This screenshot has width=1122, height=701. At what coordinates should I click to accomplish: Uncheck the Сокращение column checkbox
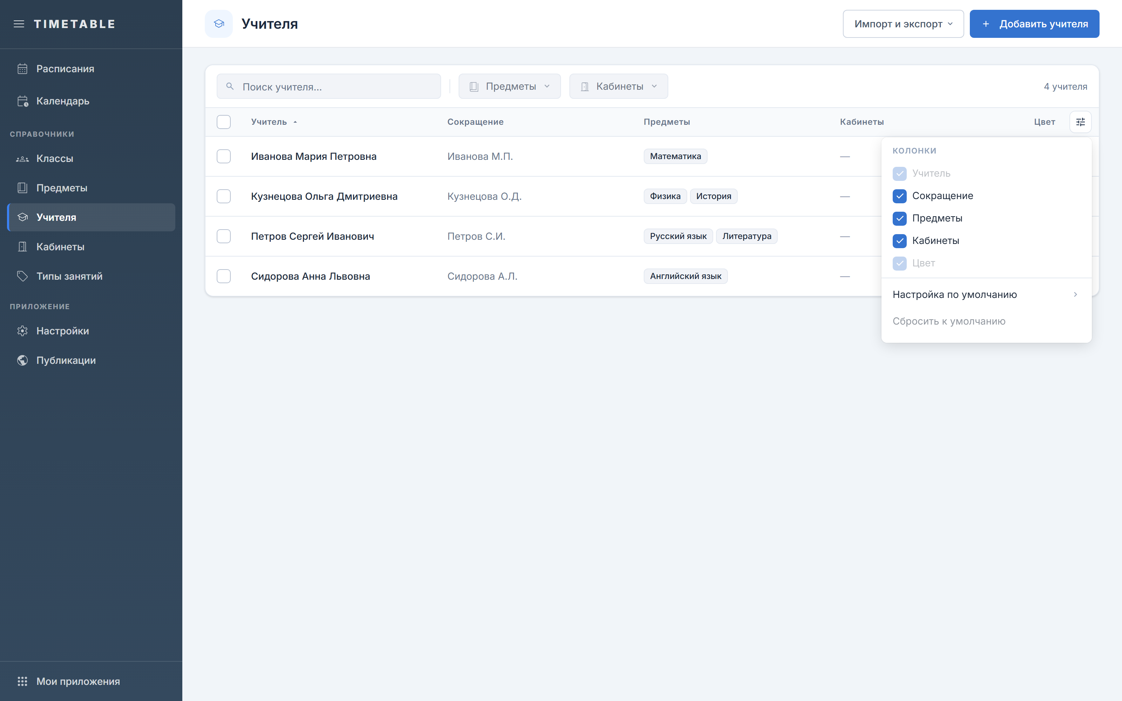point(899,196)
